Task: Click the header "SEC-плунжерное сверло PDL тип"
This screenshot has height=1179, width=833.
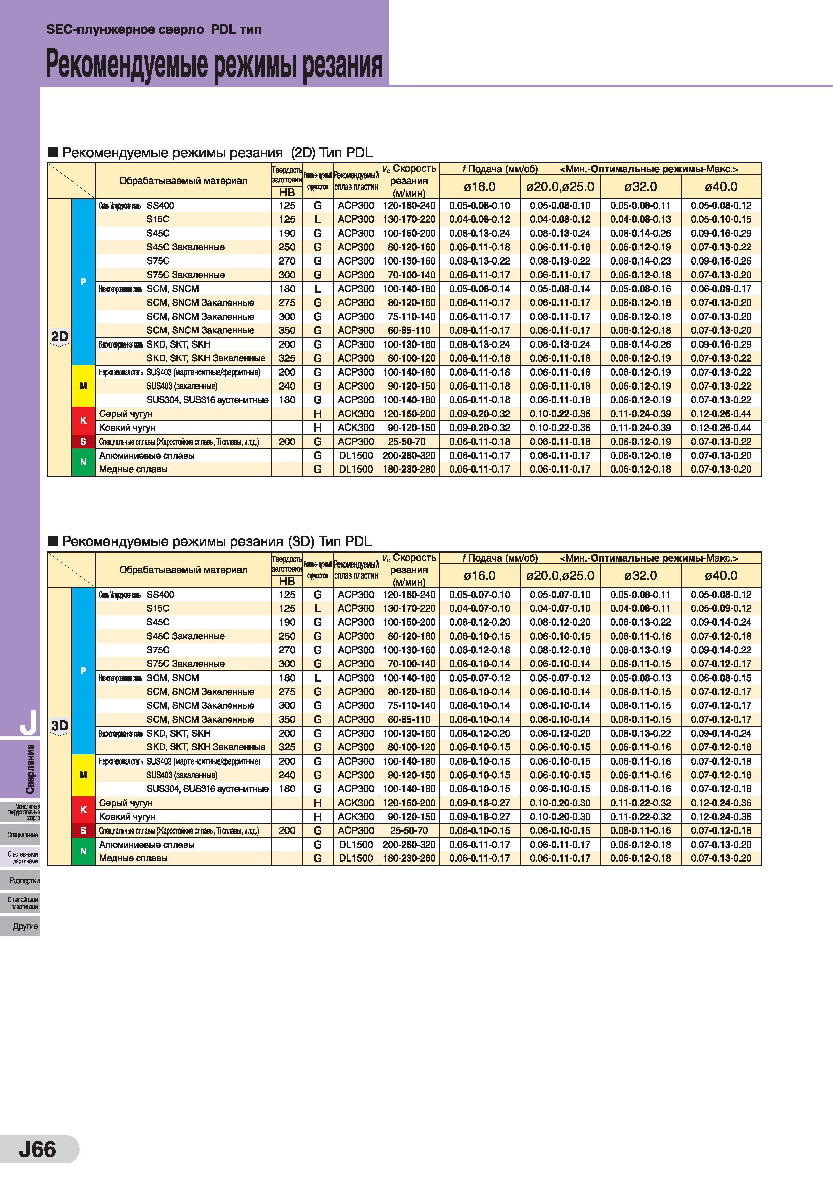Action: point(154,30)
